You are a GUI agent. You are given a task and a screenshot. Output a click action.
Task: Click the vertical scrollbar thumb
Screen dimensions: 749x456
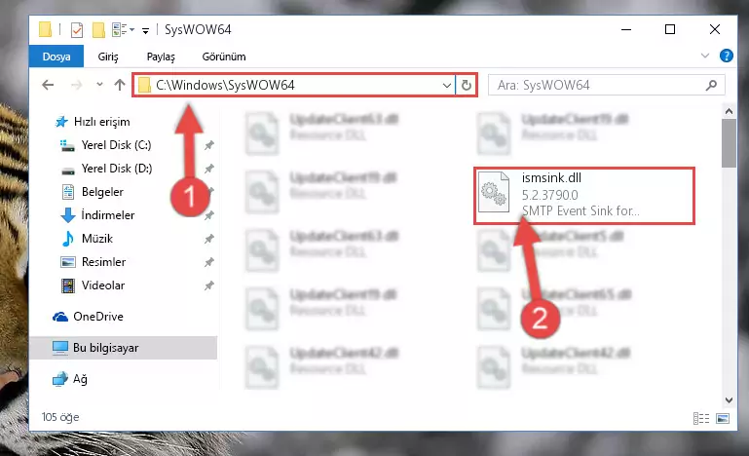tap(729, 143)
